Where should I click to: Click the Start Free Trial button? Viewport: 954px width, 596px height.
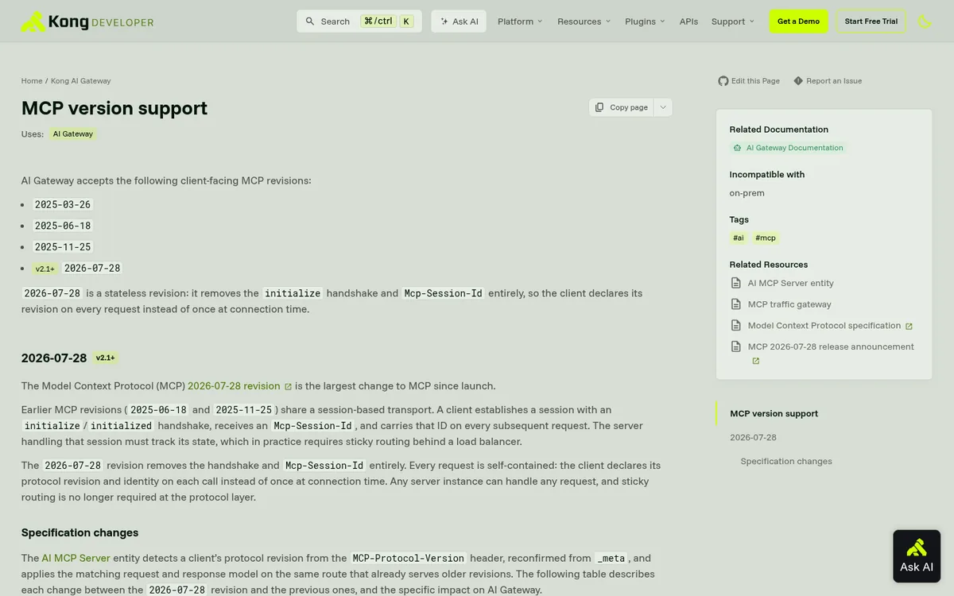871,21
